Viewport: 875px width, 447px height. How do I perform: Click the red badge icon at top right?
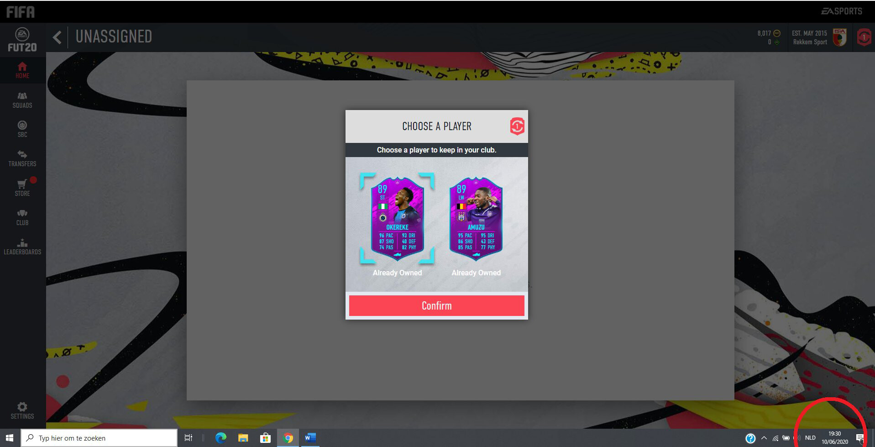[864, 37]
